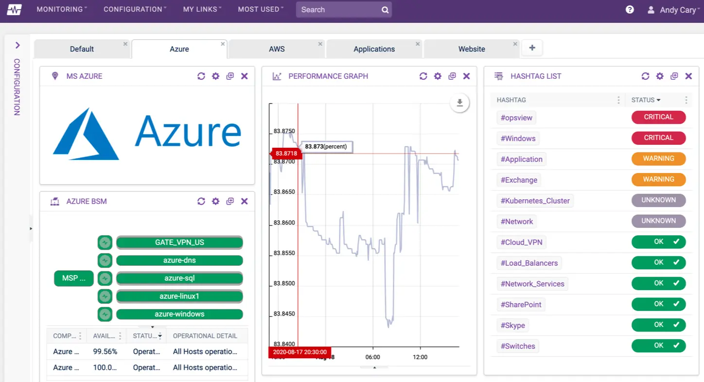Select the MSP root node
The height and width of the screenshot is (382, 704).
[x=74, y=278]
